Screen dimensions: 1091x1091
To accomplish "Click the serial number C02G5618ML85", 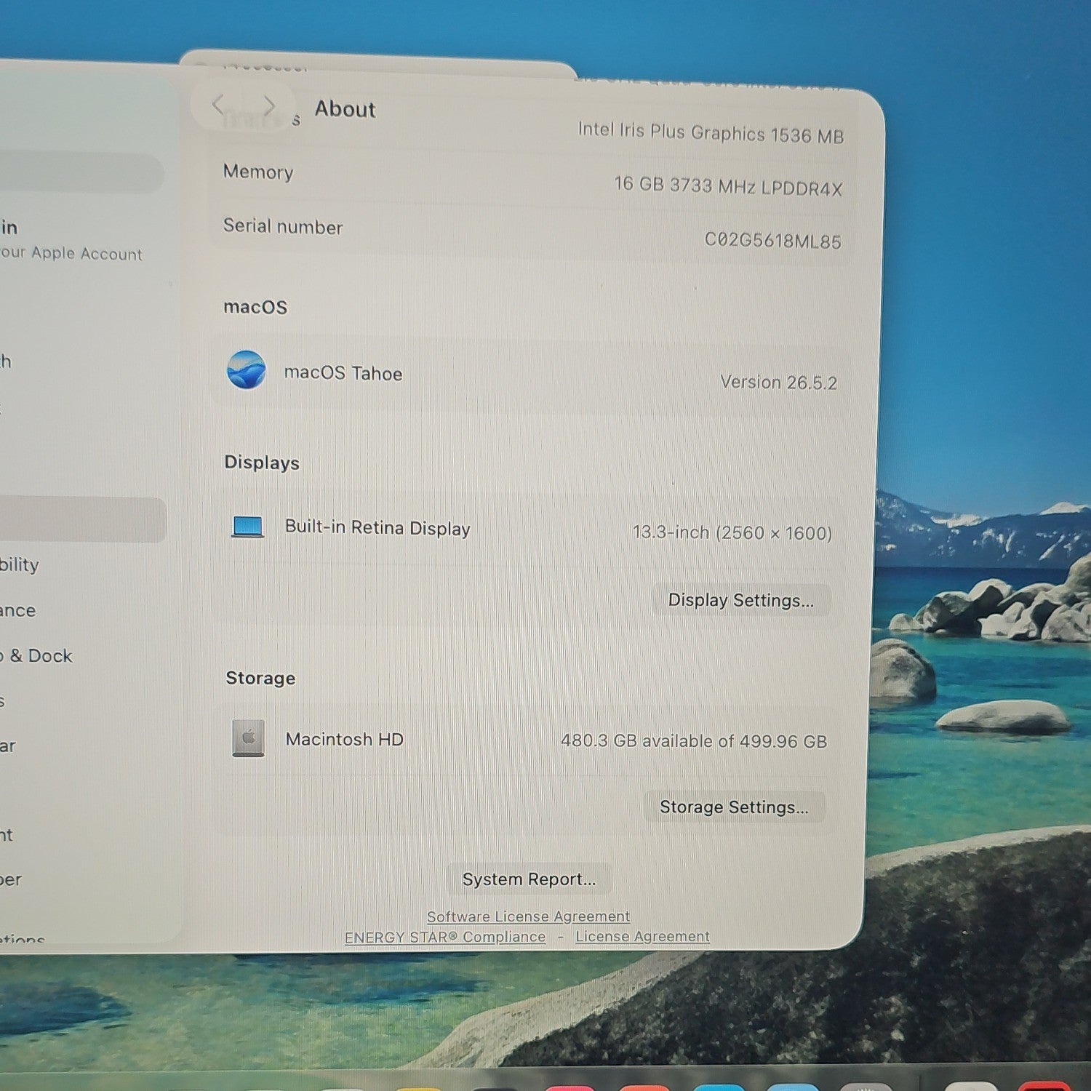I will pos(772,241).
